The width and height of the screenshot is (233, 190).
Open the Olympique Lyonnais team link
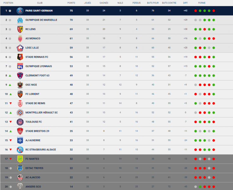pyautogui.click(x=39, y=66)
